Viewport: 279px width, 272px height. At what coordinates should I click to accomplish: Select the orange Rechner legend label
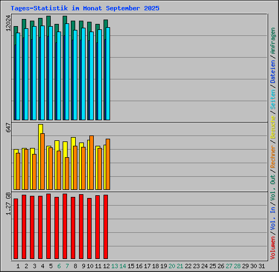[x=273, y=157]
